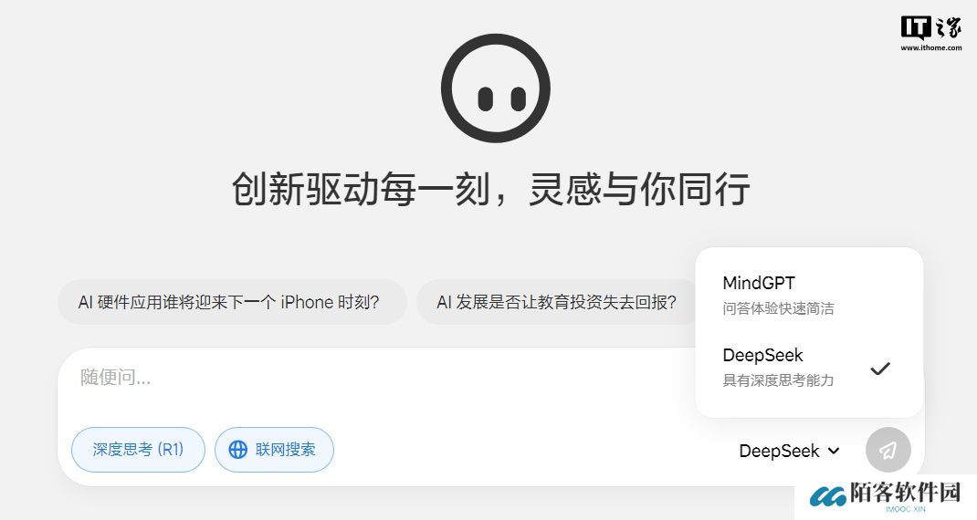The height and width of the screenshot is (520, 977).
Task: Click the blue 陌客软件园 swoosh logo
Action: pos(827,496)
